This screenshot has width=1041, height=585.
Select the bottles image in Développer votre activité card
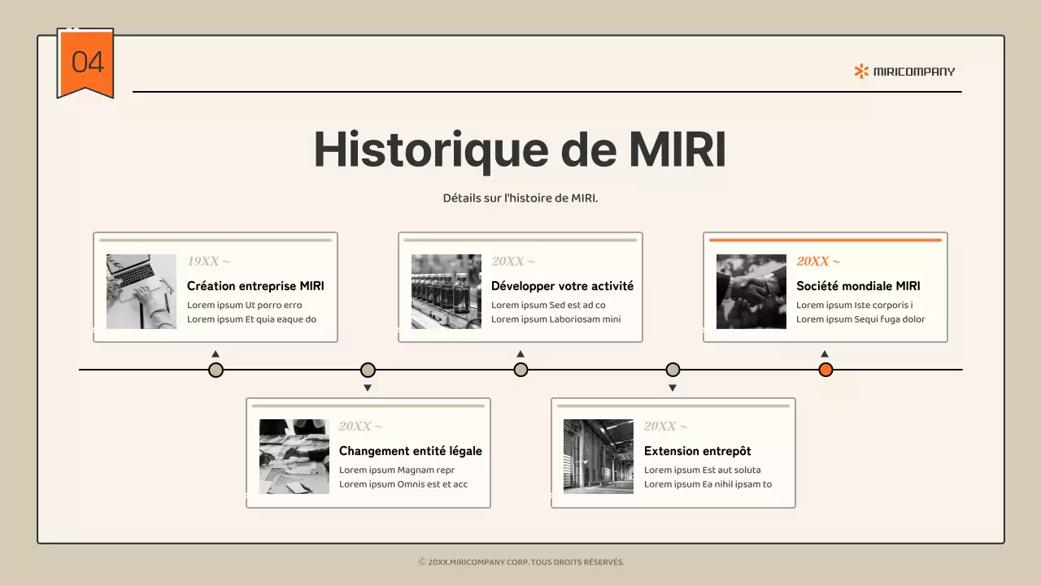[x=446, y=291]
